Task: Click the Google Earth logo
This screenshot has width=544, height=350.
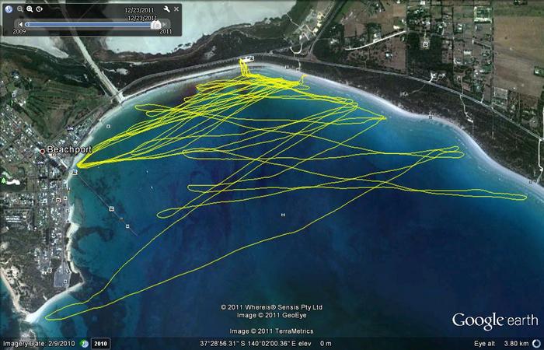Action: click(495, 320)
